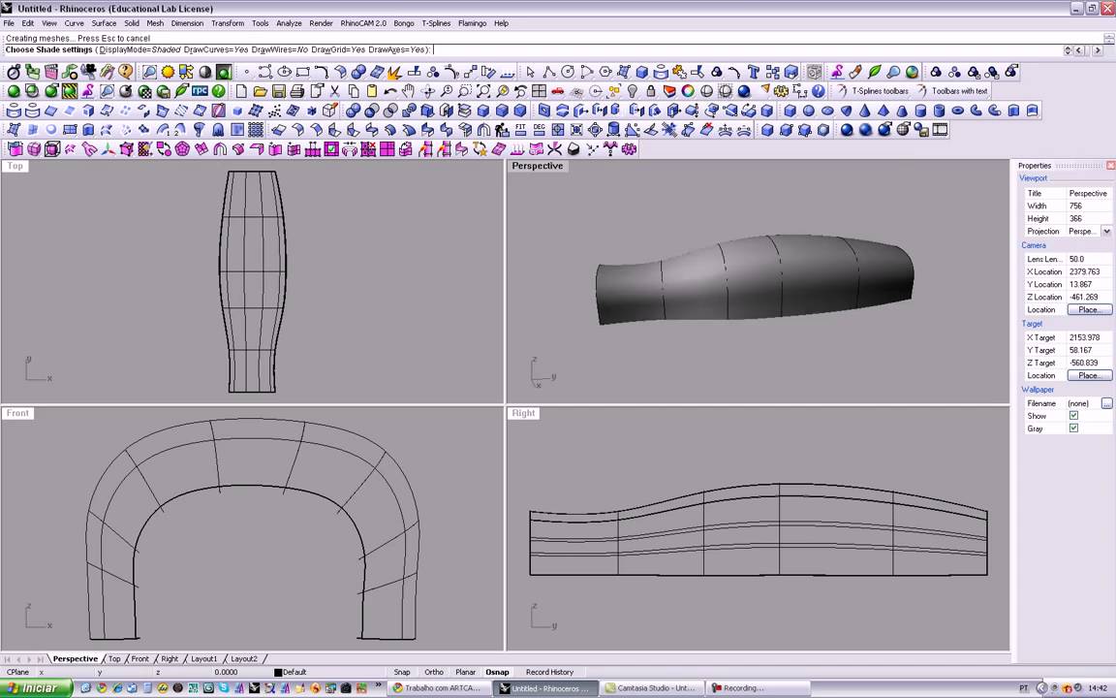Click the four-viewport layout icon
This screenshot has width=1116, height=698.
tap(539, 91)
